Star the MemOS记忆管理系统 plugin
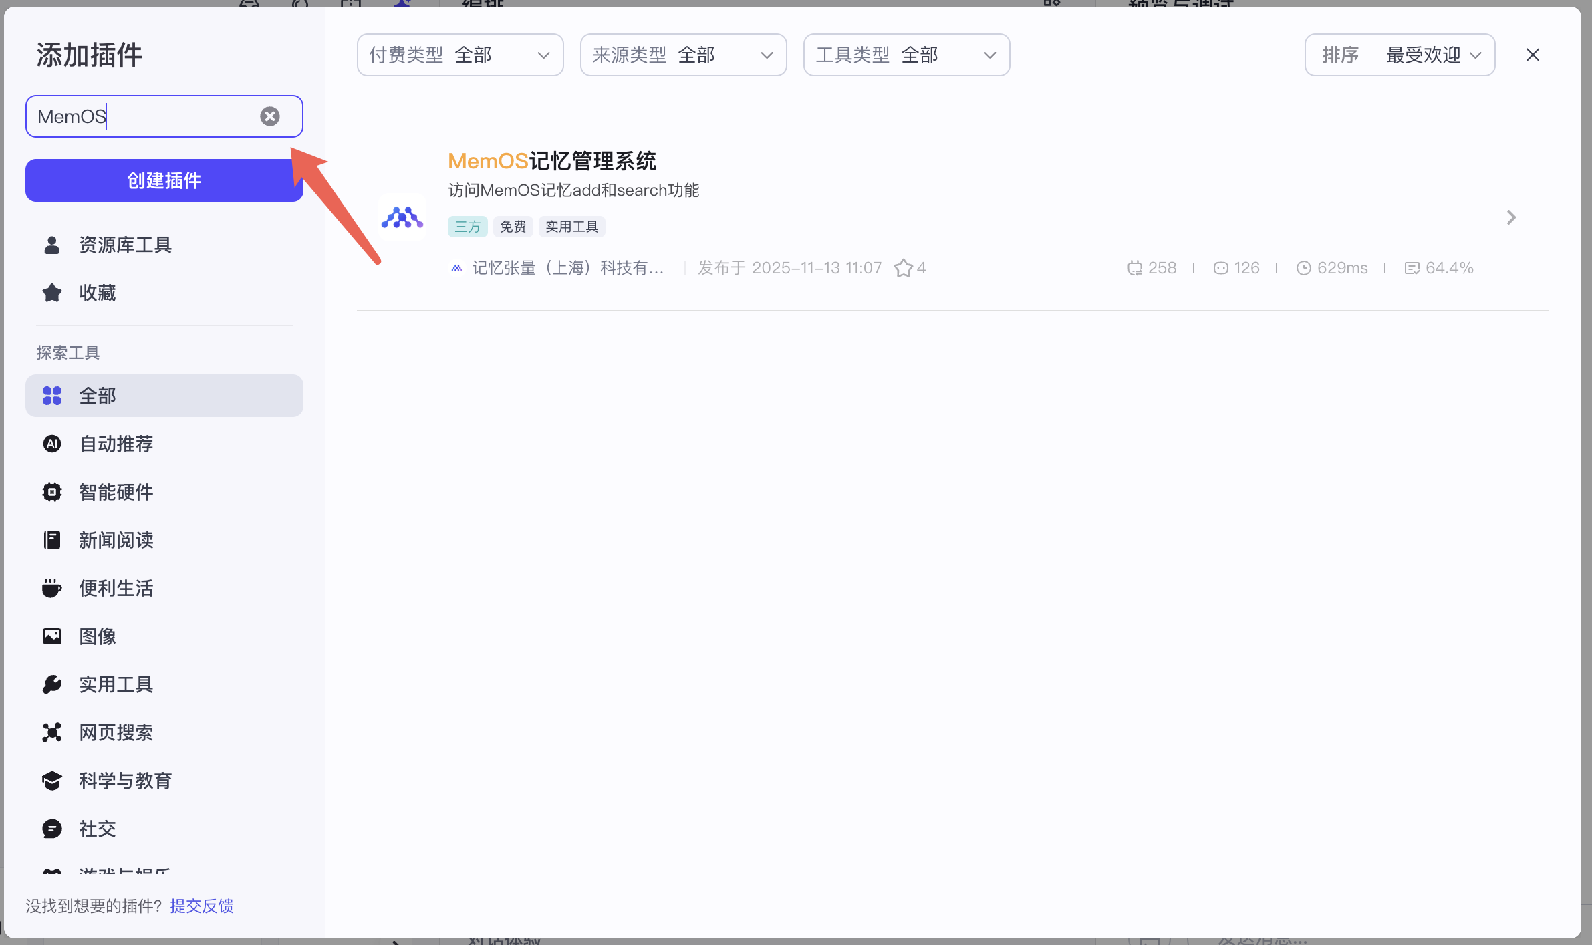 [904, 267]
